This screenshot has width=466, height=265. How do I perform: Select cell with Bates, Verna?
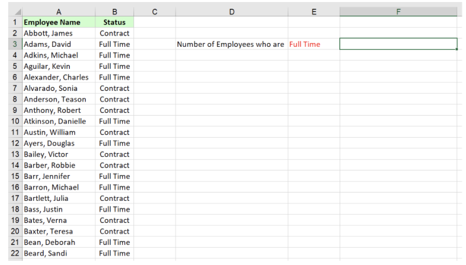point(59,220)
